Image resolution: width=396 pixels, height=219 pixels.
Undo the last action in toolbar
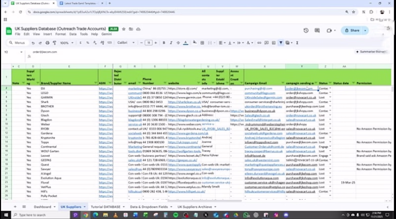point(33,43)
